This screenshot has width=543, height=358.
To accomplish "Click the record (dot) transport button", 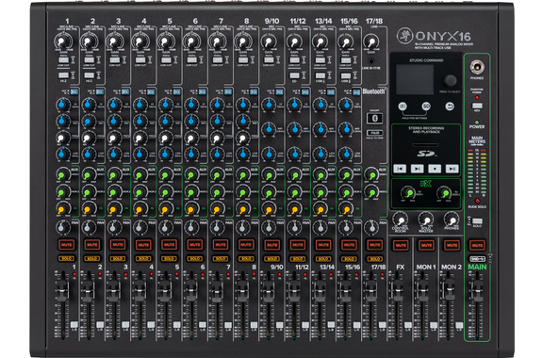I will 435,169.
